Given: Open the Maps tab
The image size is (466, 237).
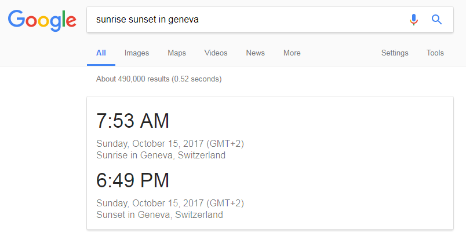Looking at the screenshot, I should tap(177, 53).
